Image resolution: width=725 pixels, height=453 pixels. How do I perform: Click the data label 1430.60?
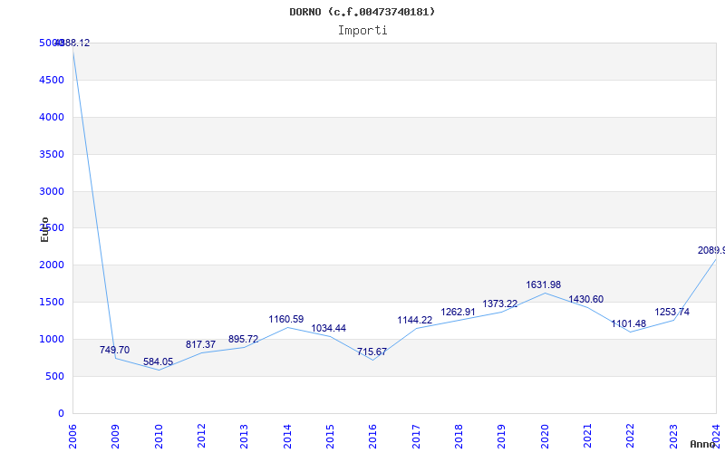(585, 300)
